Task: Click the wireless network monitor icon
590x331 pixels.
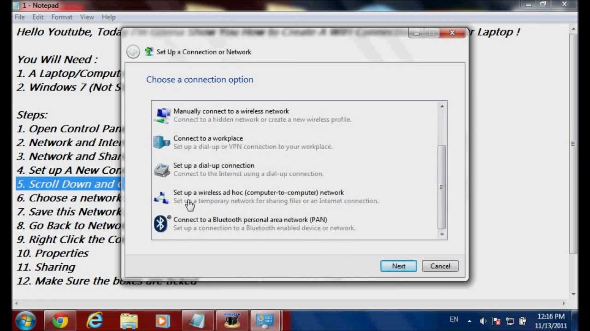Action: [x=161, y=115]
